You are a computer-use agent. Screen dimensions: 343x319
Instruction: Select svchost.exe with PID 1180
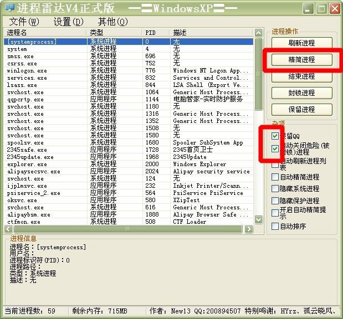[129, 106]
